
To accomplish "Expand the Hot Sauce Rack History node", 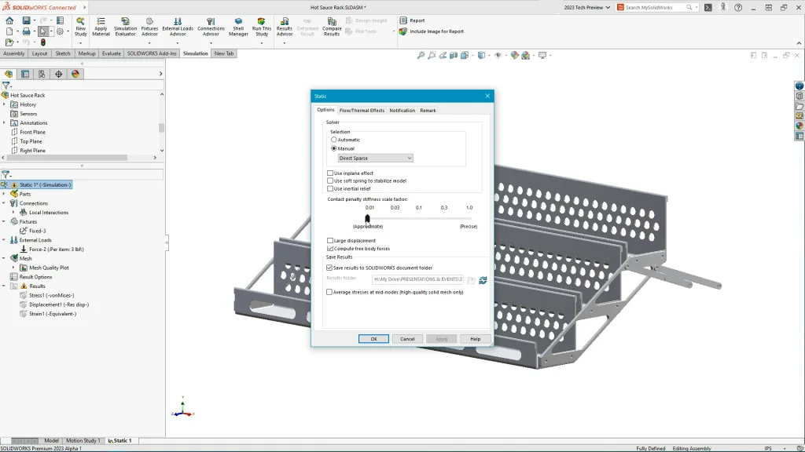I will [4, 104].
